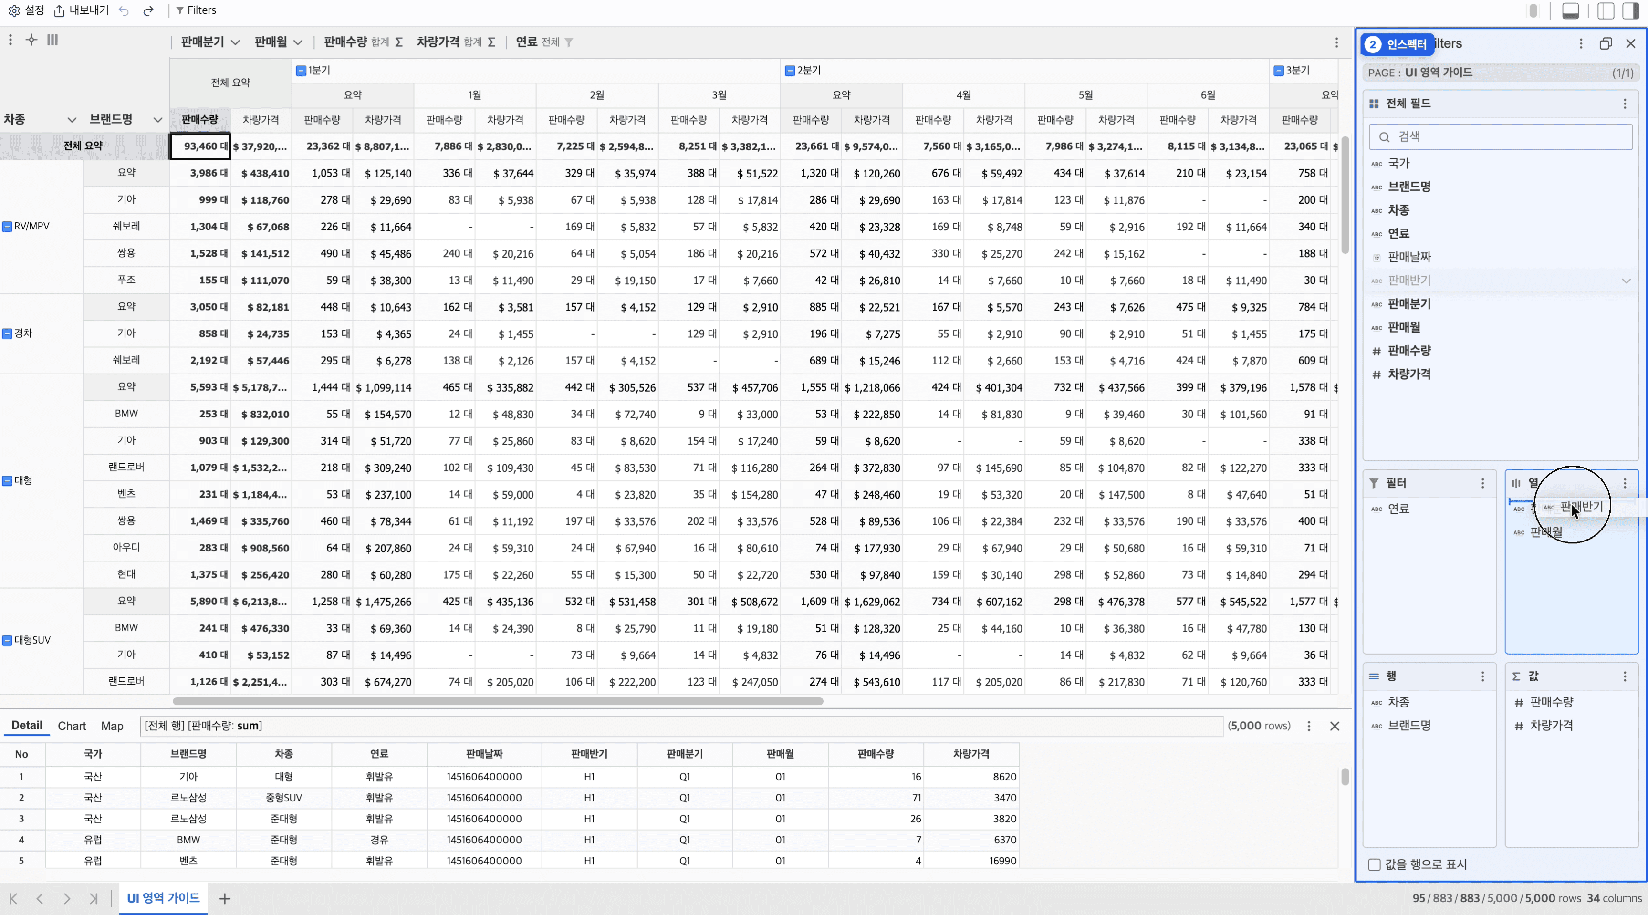Open the 전체 필드 section options menu
The height and width of the screenshot is (915, 1648).
(1625, 104)
